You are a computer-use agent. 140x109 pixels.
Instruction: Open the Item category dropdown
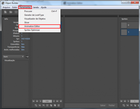click(x=13, y=57)
